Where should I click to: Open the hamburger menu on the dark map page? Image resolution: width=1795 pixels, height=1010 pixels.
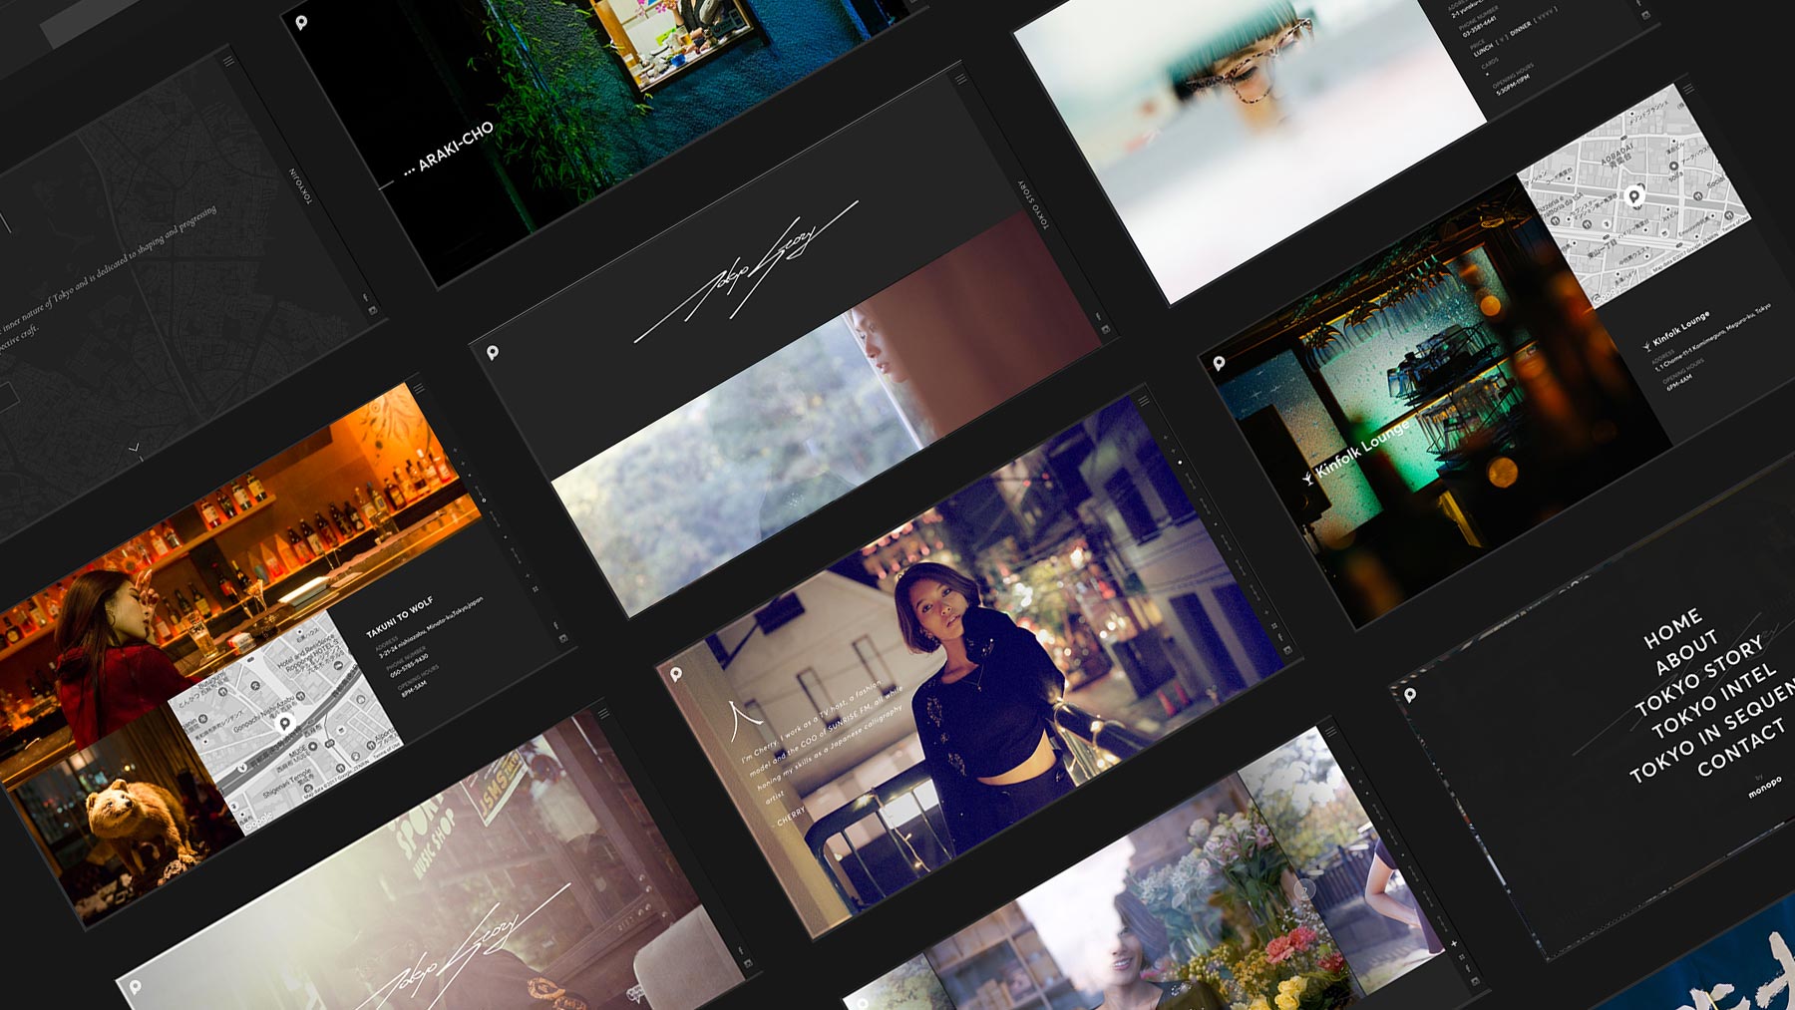click(x=228, y=61)
